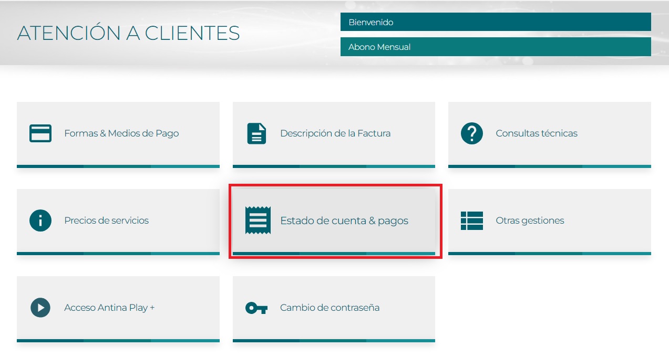Open Cambio de contraseña
669x357 pixels.
[330, 308]
